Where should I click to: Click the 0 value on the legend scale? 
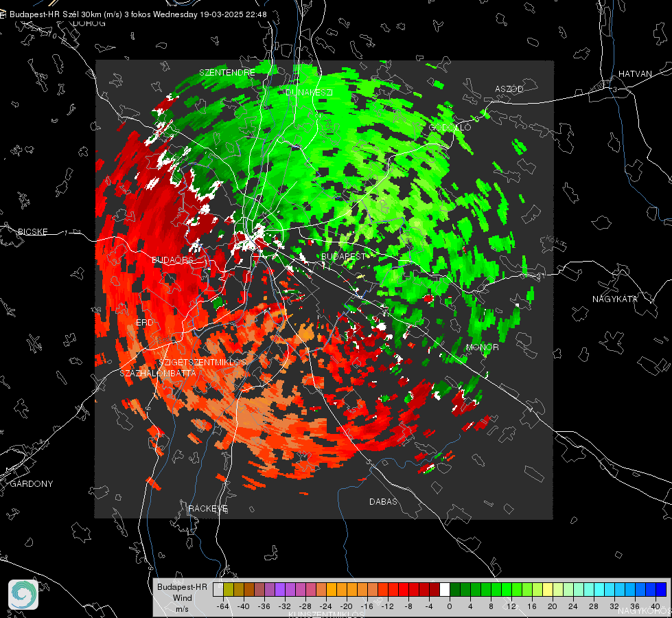[449, 606]
